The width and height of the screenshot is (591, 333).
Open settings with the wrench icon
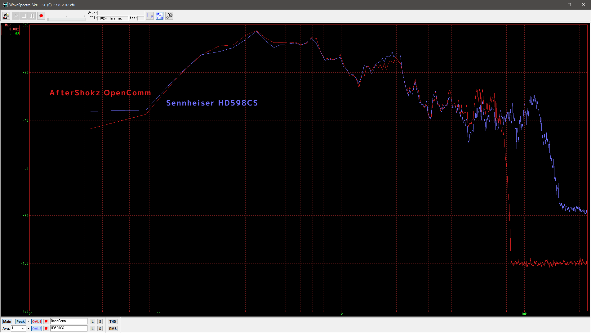point(169,16)
